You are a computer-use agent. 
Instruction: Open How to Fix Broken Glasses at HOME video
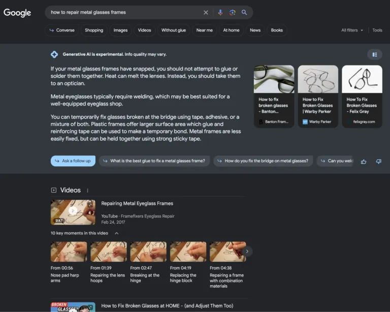[x=167, y=306]
